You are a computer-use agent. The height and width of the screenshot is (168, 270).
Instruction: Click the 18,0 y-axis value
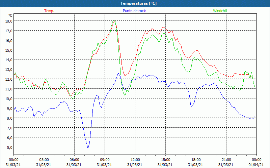click(x=9, y=21)
